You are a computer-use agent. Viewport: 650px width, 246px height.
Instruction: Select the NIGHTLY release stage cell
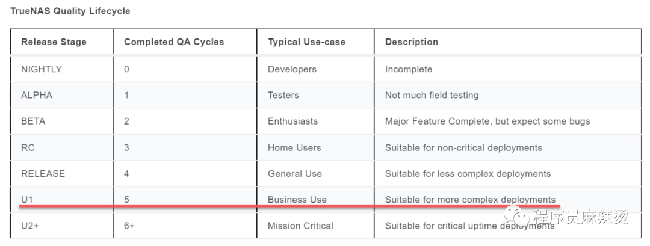(x=42, y=69)
